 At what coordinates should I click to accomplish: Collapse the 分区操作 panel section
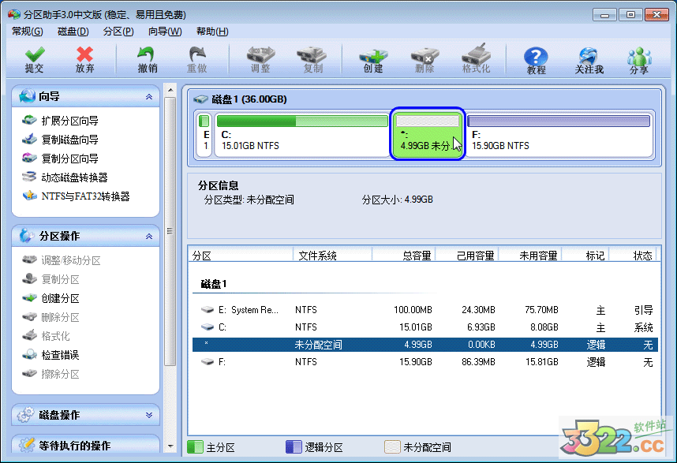(149, 237)
